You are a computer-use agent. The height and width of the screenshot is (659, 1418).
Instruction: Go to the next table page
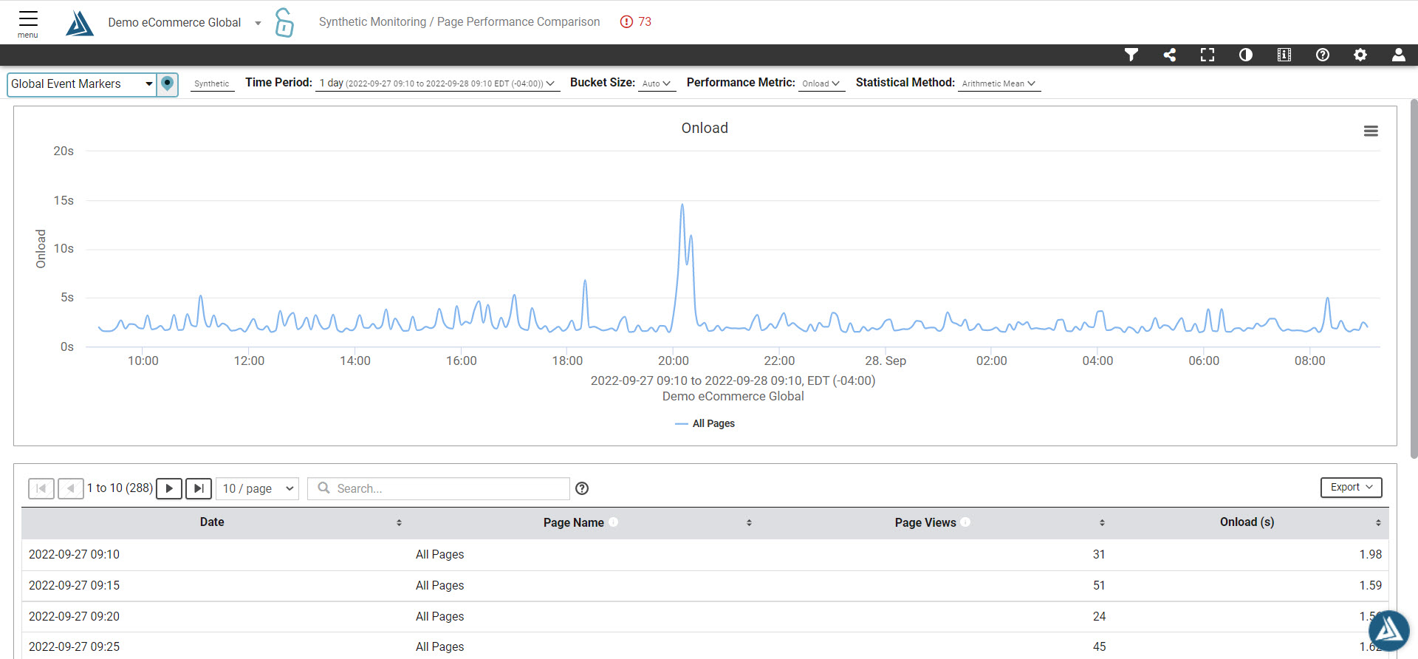pos(169,488)
